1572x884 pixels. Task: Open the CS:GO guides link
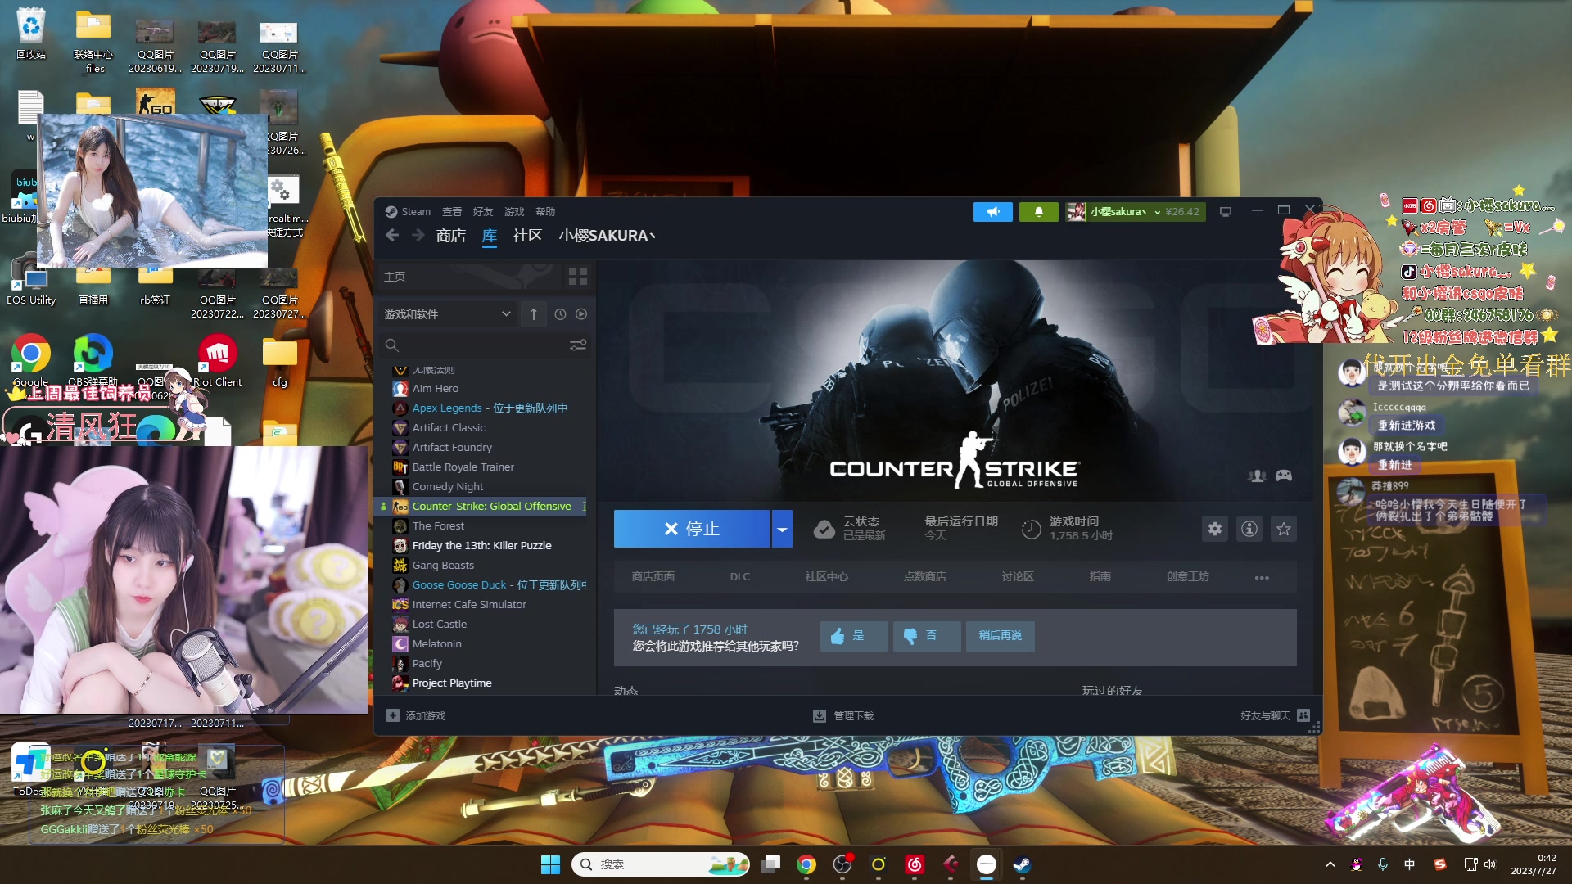[x=1100, y=577]
